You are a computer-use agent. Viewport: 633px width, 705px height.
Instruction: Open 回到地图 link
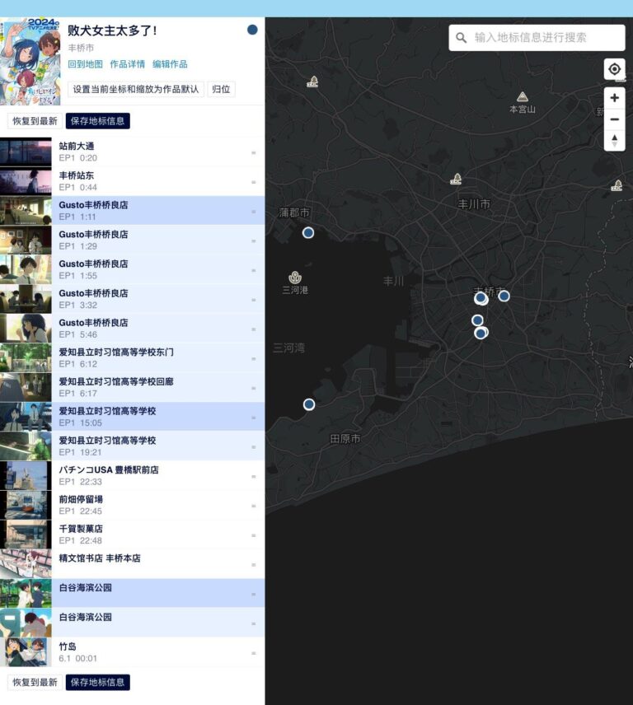point(85,64)
